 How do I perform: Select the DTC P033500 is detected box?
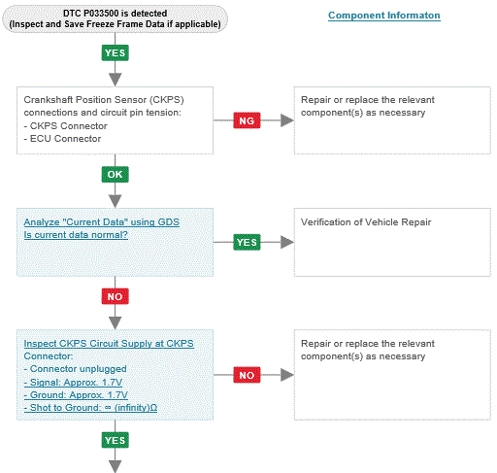115,18
